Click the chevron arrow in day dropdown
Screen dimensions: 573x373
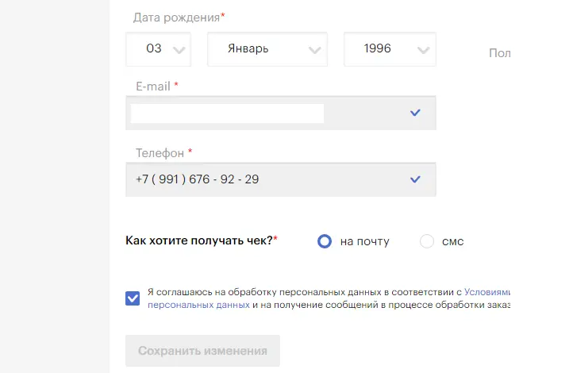[x=179, y=50]
